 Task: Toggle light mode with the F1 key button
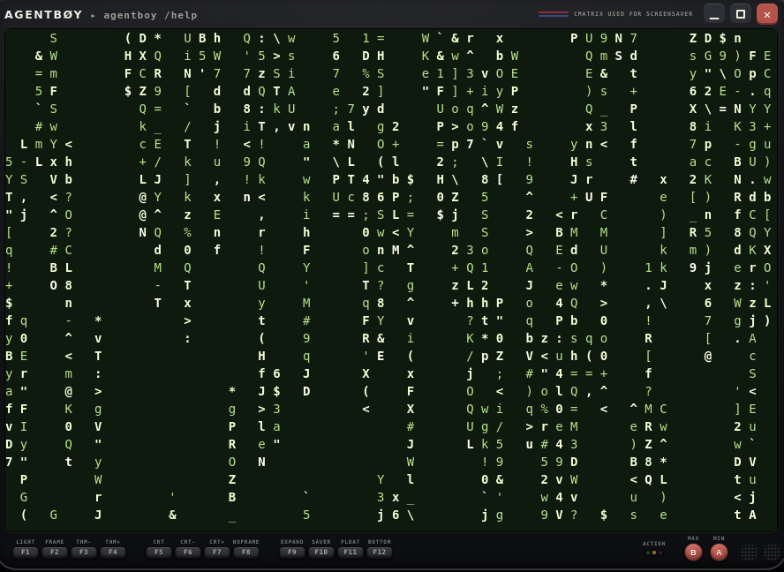[x=26, y=552]
